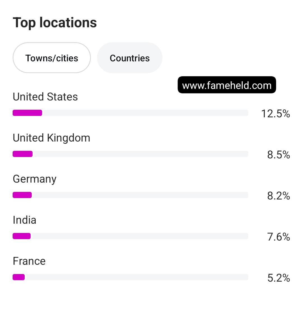Screen dimensions: 303x312
Task: Click magenta fill of the France bar
Action: pos(19,277)
